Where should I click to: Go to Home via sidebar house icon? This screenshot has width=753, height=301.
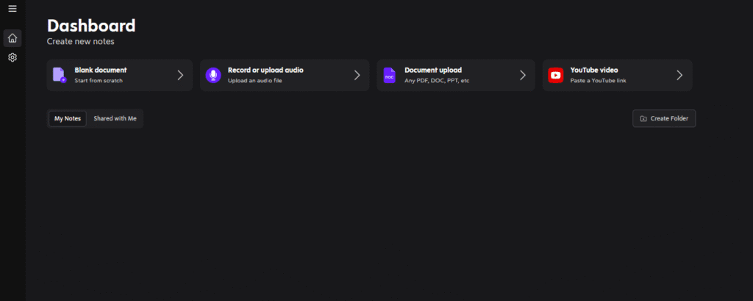click(x=13, y=38)
